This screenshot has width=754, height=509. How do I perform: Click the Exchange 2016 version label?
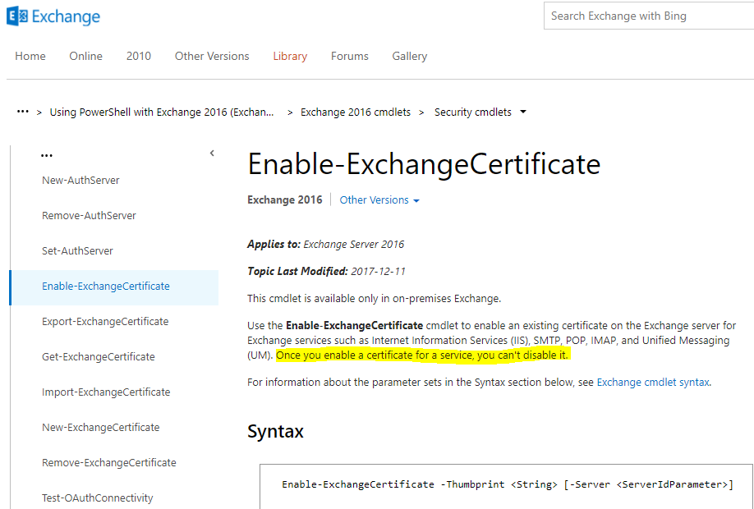[285, 200]
